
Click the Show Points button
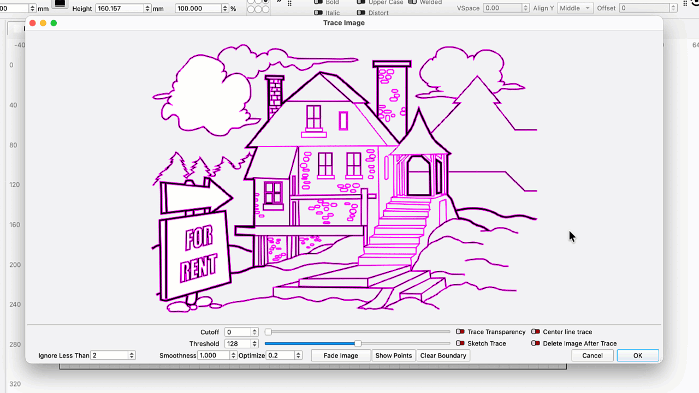pos(394,355)
